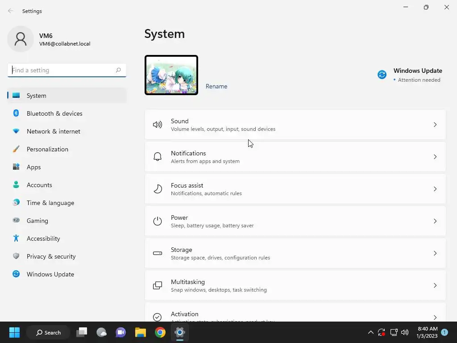Launch Google Chrome from the taskbar
Viewport: 457px width, 343px height.
(160, 332)
